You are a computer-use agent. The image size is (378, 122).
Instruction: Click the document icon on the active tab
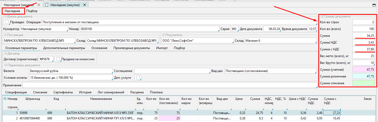coord(47,5)
